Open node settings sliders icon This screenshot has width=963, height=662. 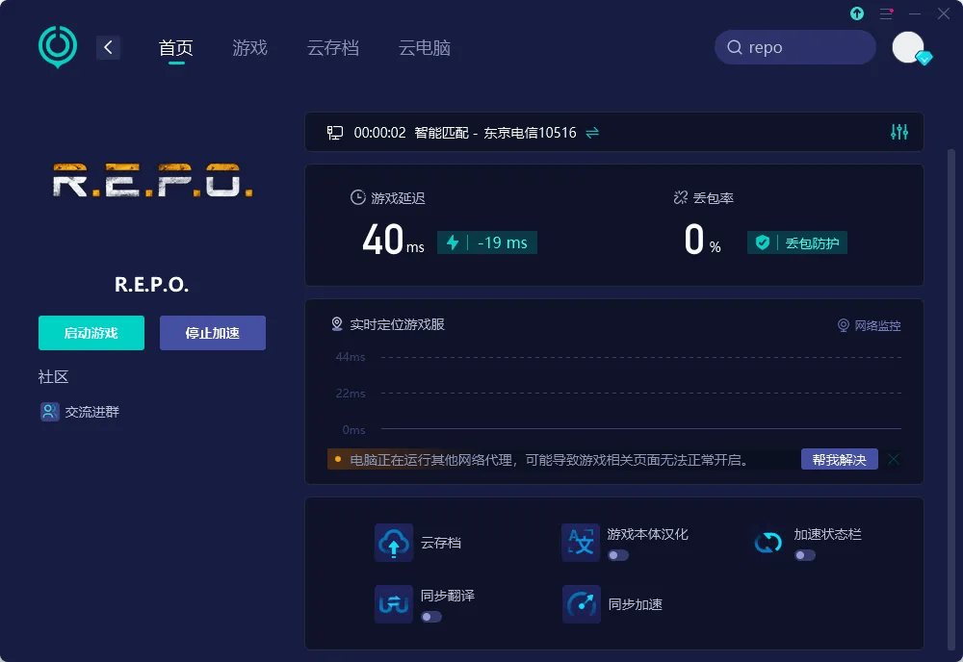(x=899, y=133)
